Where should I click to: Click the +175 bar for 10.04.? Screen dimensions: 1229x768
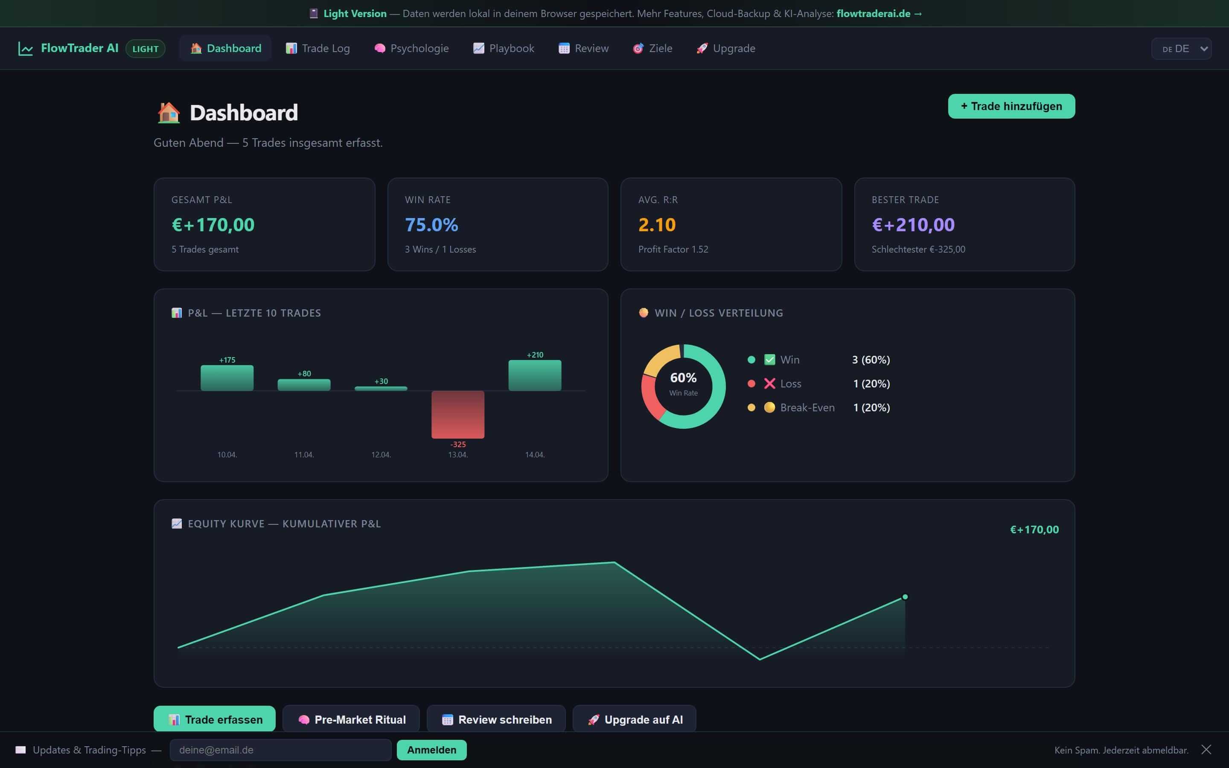[227, 378]
